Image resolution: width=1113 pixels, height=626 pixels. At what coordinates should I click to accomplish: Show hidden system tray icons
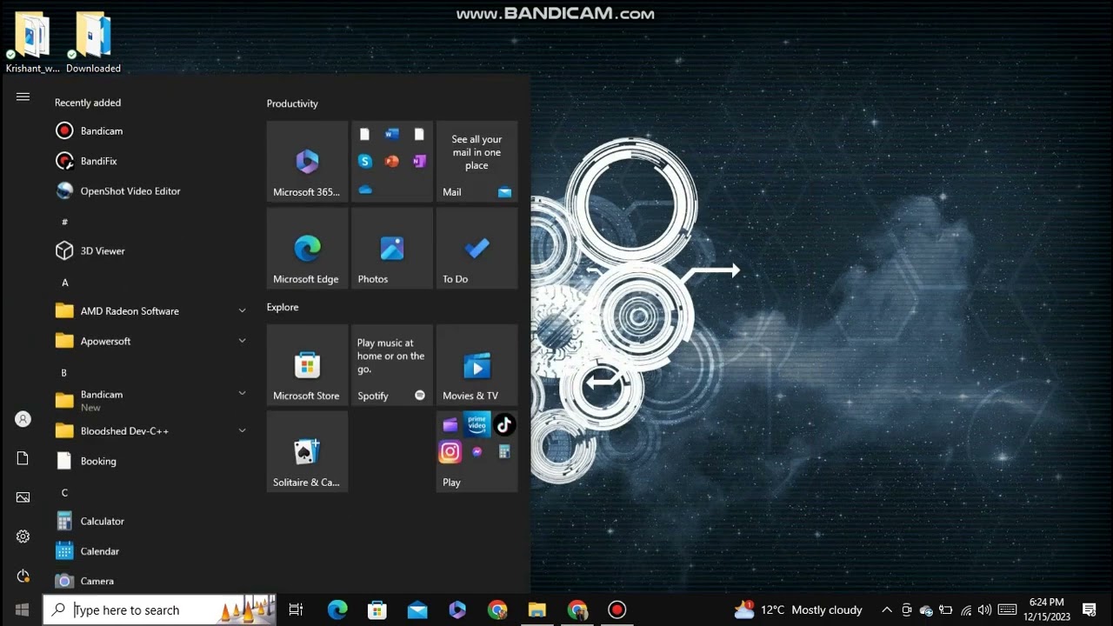[887, 609]
